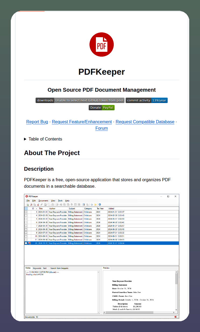Sort by the Subject column header
Screen dimensions: 200x332
coord(75,208)
